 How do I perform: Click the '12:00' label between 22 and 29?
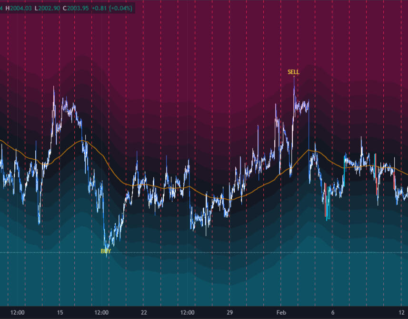pyautogui.click(x=188, y=312)
